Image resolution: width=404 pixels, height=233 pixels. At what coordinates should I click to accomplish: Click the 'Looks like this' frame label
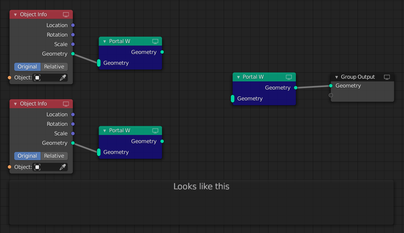coord(201,186)
